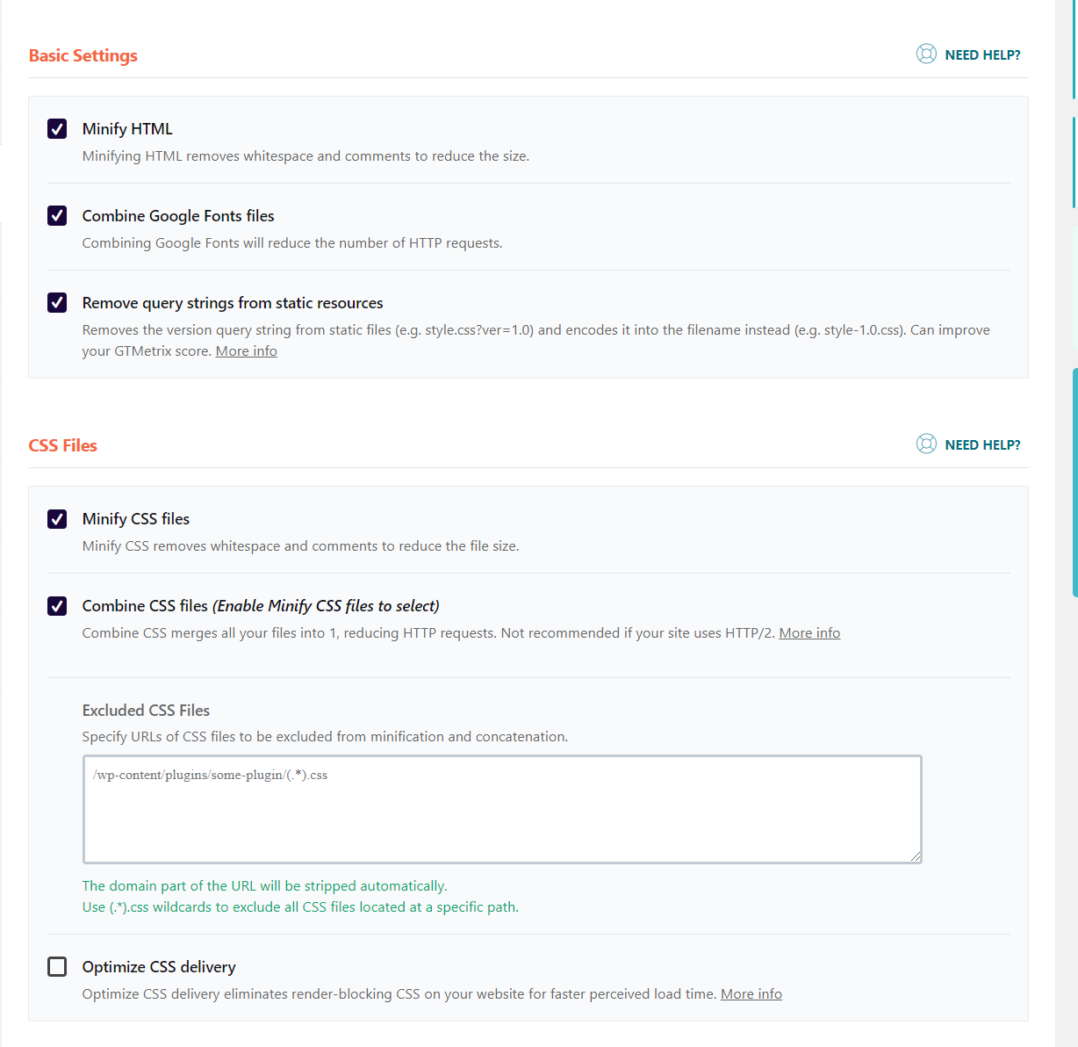Untick Remove query strings from static resources checkbox
1078x1047 pixels.
click(57, 303)
